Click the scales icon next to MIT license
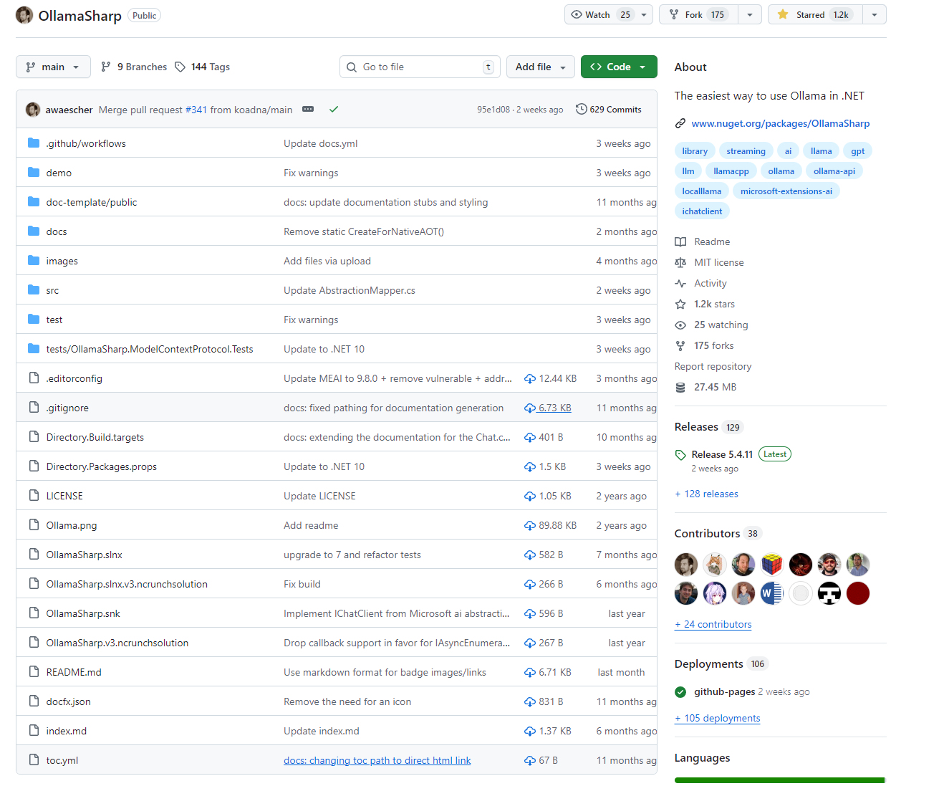Viewport: 944px width, 786px height. click(680, 262)
